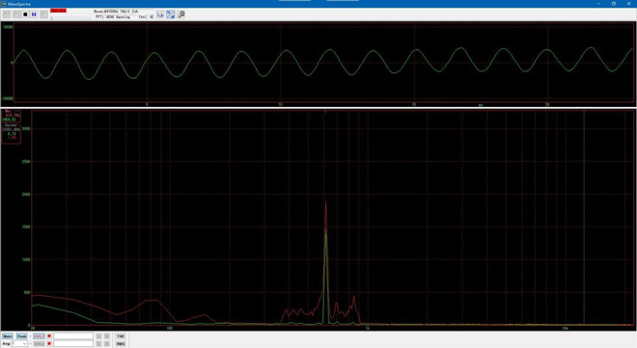637x348 pixels.
Task: Click the RMS measurement button
Action: (x=121, y=343)
